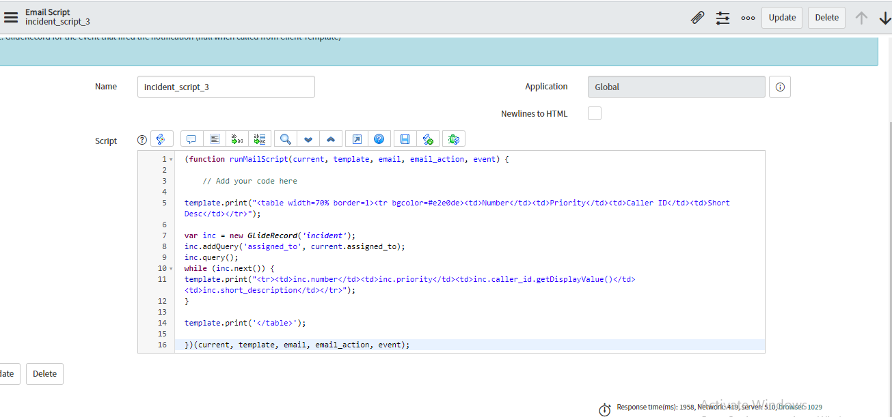Viewport: 892px width, 417px height.
Task: Click the "var inc = new GlideRecord" line
Action: pos(270,235)
